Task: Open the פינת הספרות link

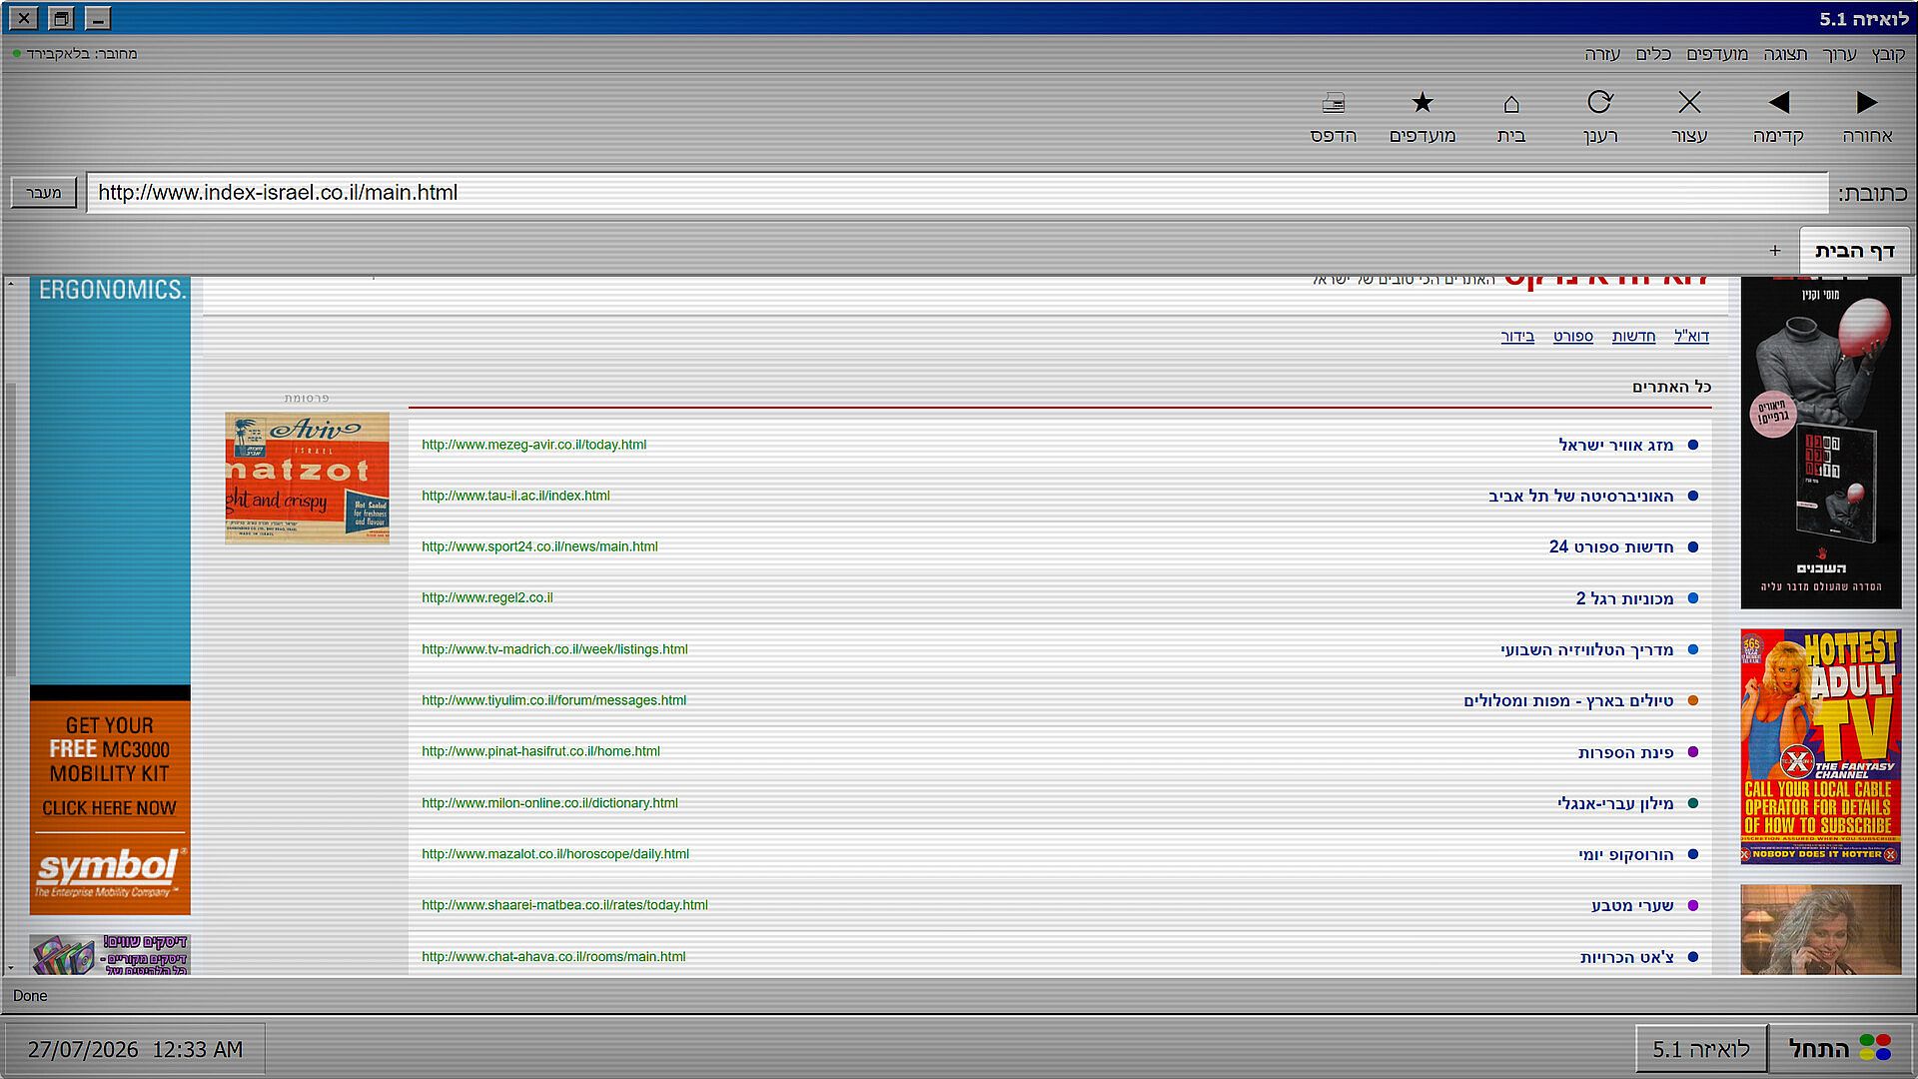Action: 1625,752
